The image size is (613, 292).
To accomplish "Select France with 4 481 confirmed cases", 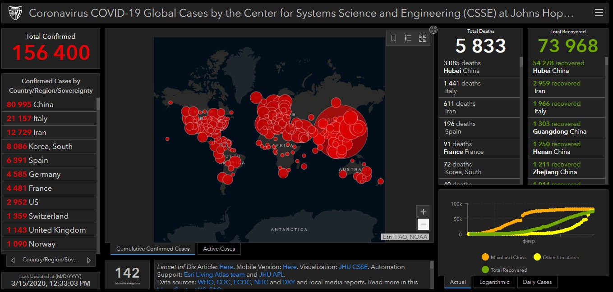I will 49,188.
